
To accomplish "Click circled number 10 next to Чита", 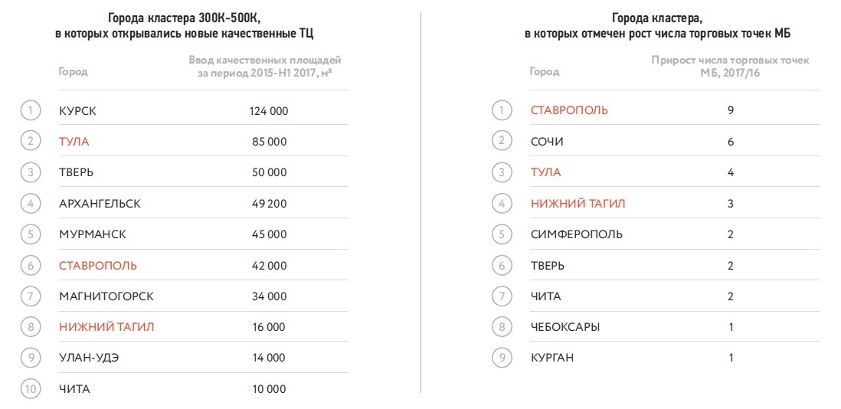I will pos(31,389).
